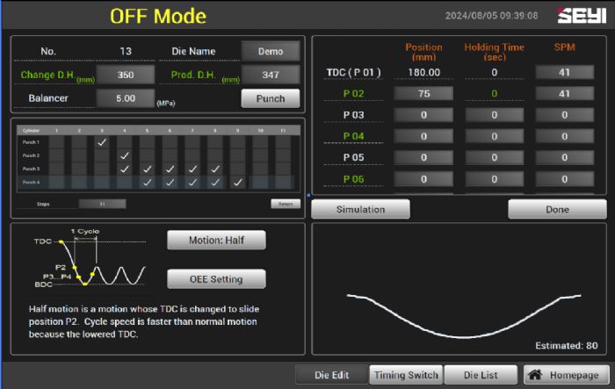
Task: Edit P 05 holding time field
Action: coord(494,157)
